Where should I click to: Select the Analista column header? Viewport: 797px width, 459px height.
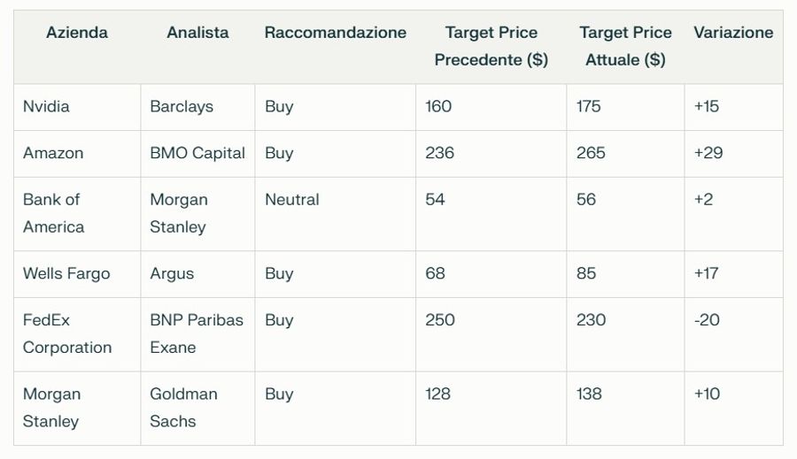pos(197,33)
